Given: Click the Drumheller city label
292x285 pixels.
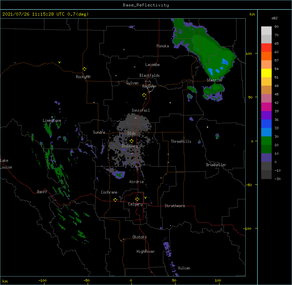Looking at the screenshot, I should coord(216,165).
